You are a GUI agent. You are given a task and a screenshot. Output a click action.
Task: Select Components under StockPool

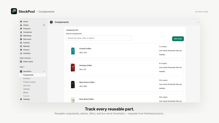[28, 75]
